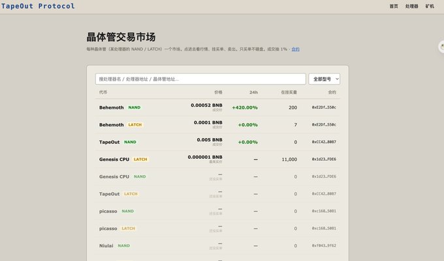Follow the 合约 link under the heading

[x=295, y=49]
